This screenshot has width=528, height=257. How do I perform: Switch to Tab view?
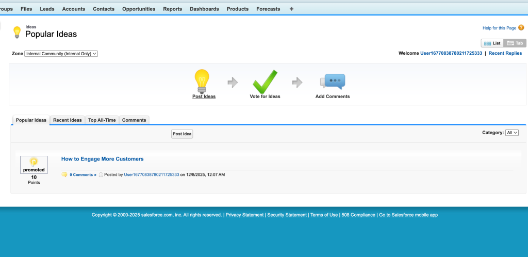tap(515, 43)
